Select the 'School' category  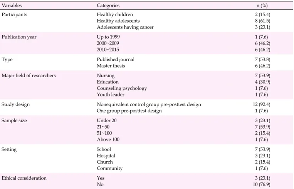pyautogui.click(x=104, y=149)
